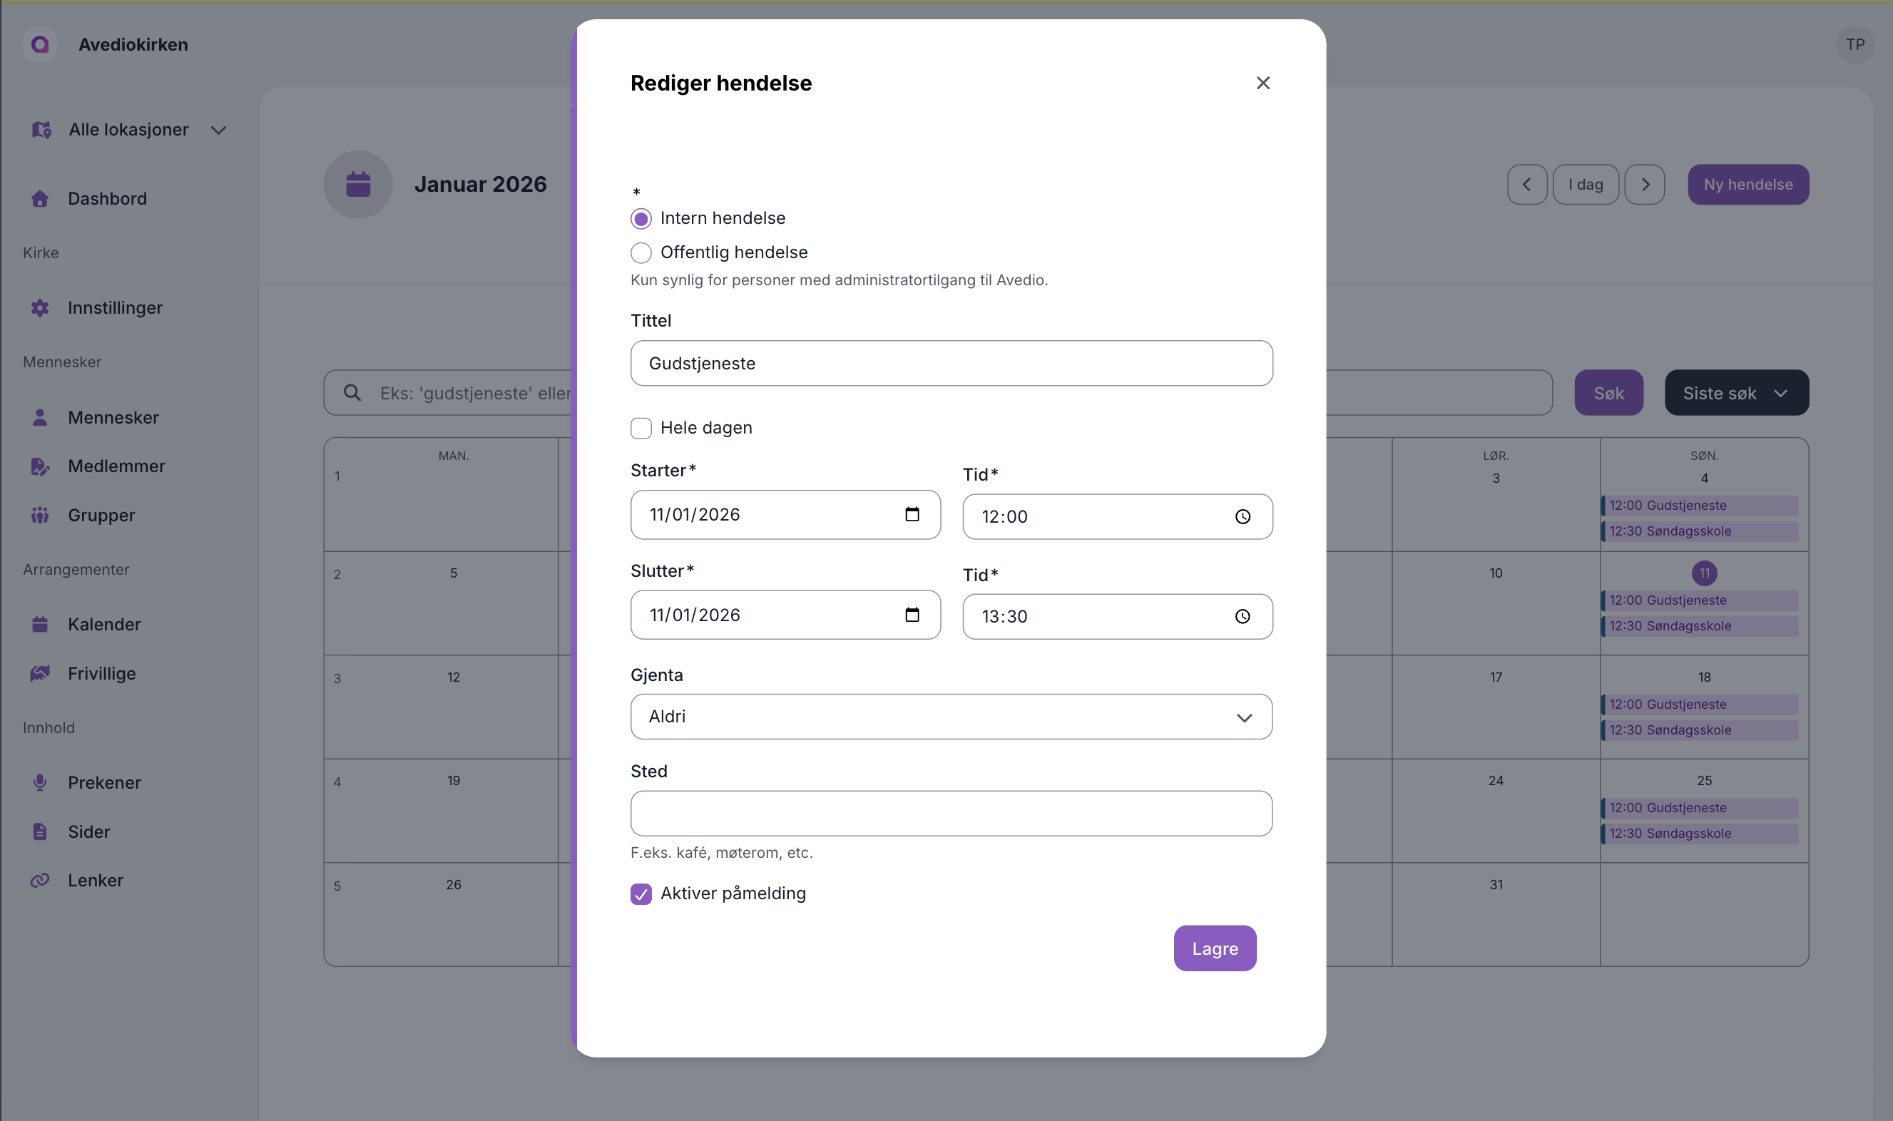Disable the Aktiver påmelding checkbox

click(641, 894)
